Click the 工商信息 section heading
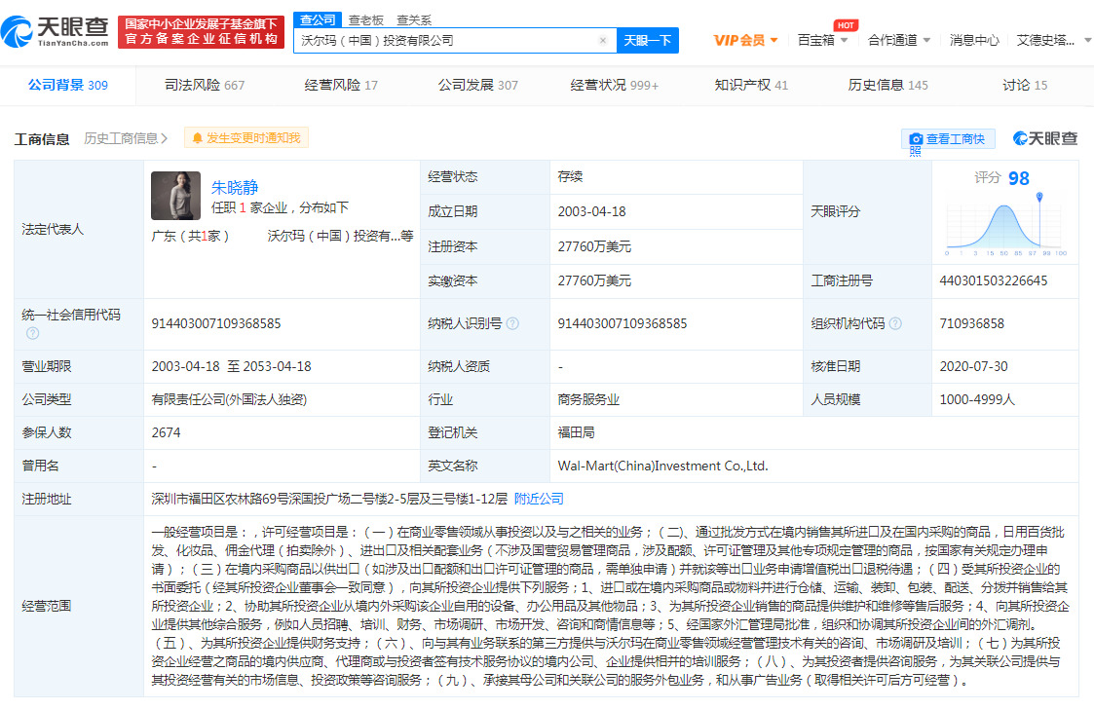 (x=42, y=139)
